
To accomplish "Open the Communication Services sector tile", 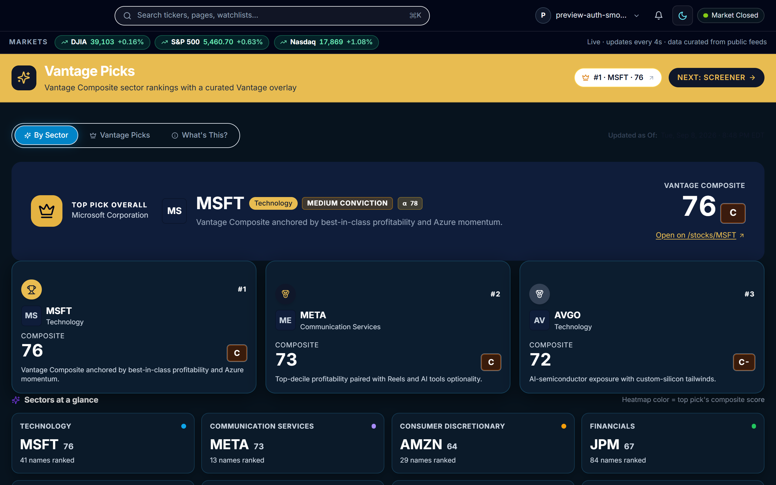I will coord(293,443).
